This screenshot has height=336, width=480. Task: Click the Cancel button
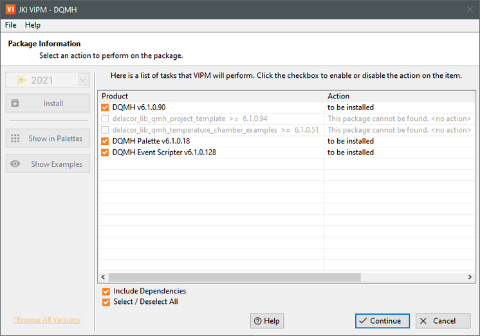coord(443,321)
